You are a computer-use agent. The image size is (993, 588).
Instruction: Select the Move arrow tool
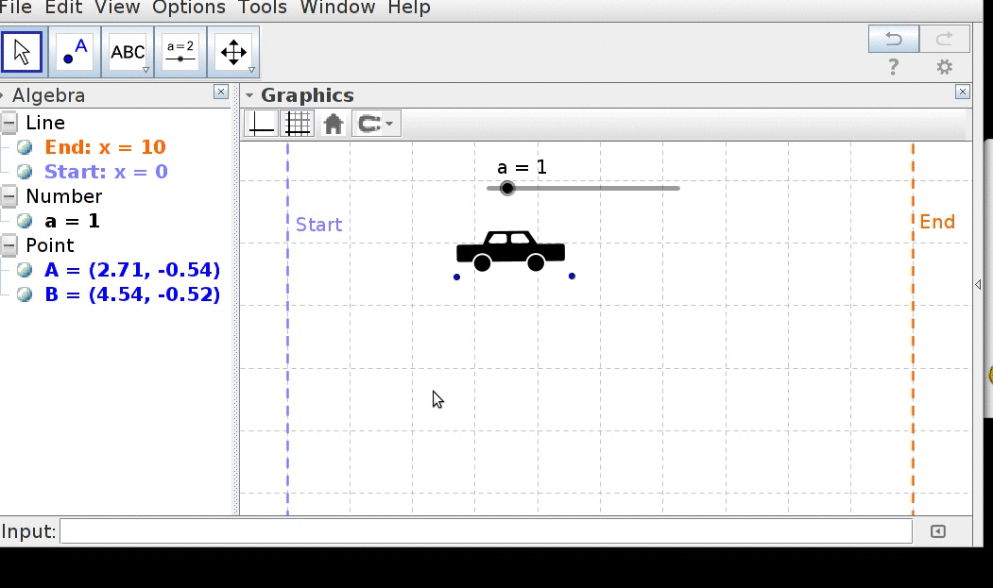[x=22, y=53]
